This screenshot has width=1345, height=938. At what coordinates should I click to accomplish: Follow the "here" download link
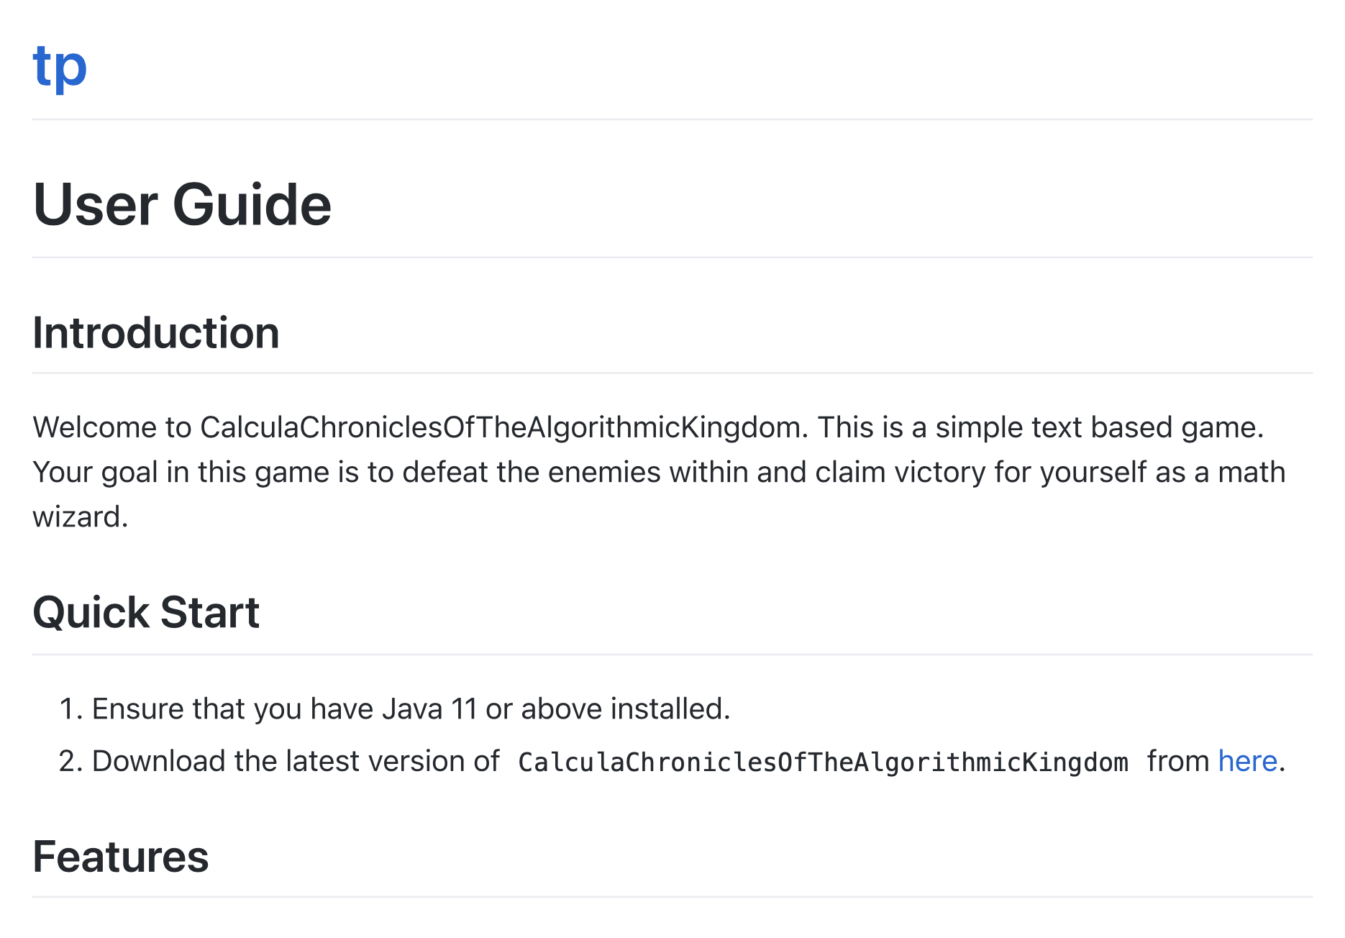point(1247,761)
